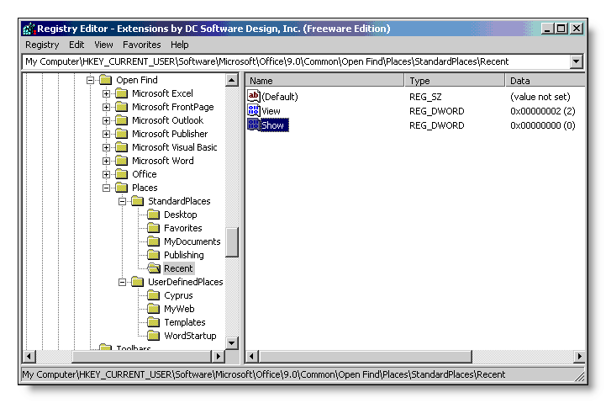This screenshot has height=403, width=606.
Task: Click the open Recent folder icon
Action: point(154,268)
